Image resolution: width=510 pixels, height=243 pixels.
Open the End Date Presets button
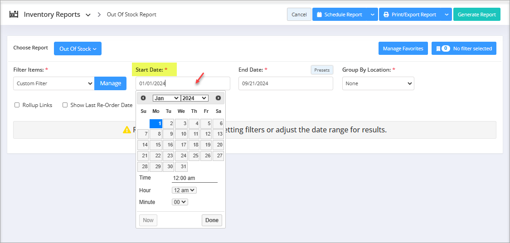point(322,70)
